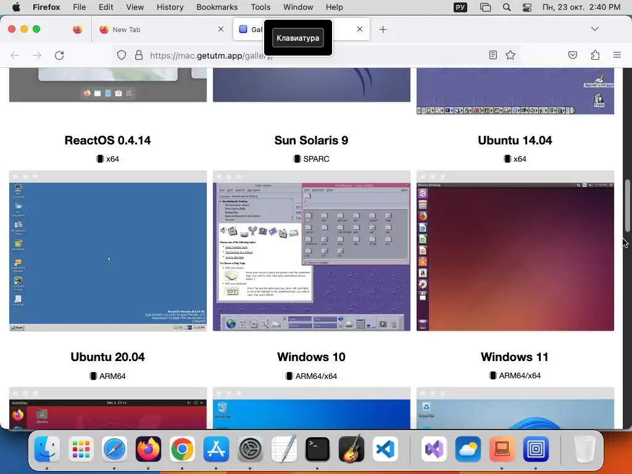632x474 pixels.
Task: Switch keyboard input source РУ indicator
Action: pos(460,7)
